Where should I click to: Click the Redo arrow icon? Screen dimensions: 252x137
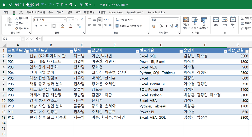pyautogui.click(x=50, y=5)
